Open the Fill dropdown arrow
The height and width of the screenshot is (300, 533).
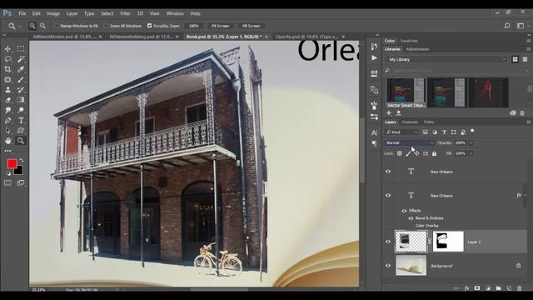tap(471, 153)
